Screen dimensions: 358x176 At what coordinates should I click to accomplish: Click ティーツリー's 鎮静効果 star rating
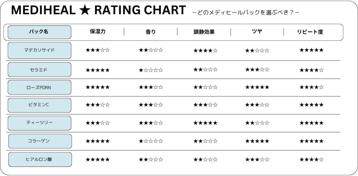click(x=205, y=123)
